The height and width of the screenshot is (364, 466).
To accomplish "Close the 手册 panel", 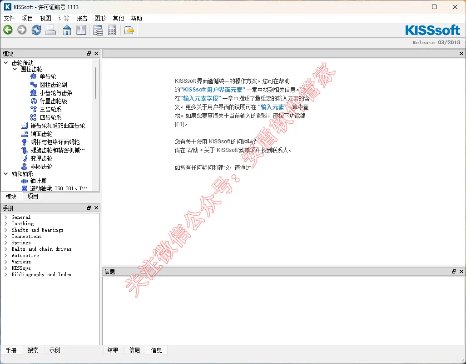I will [96, 208].
